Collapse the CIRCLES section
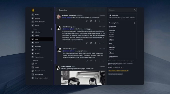Viewport: 170px width, 94px height. (x=35, y=61)
